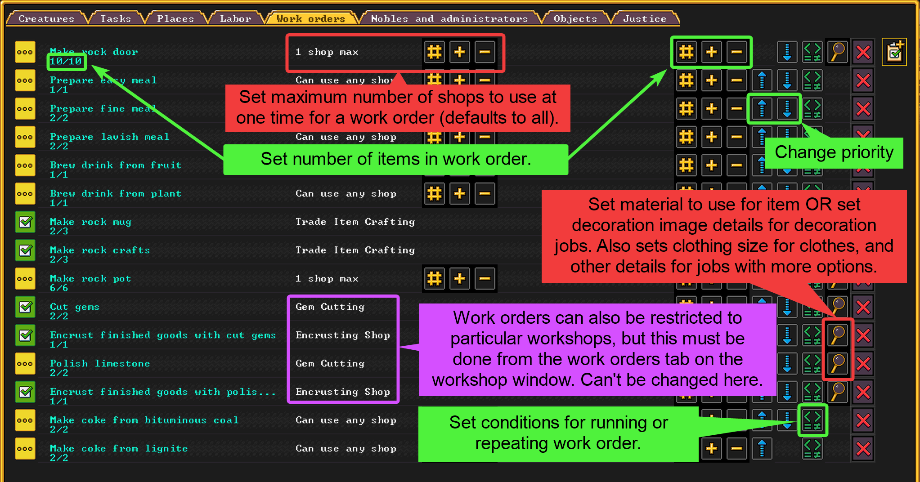The height and width of the screenshot is (482, 920).
Task: Select the Justice tab
Action: click(644, 18)
